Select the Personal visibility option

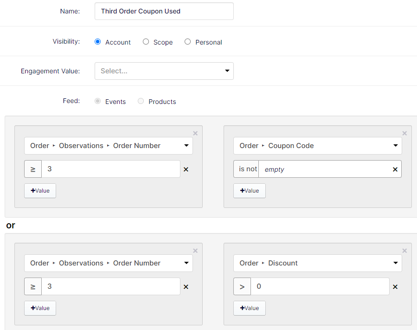click(187, 42)
